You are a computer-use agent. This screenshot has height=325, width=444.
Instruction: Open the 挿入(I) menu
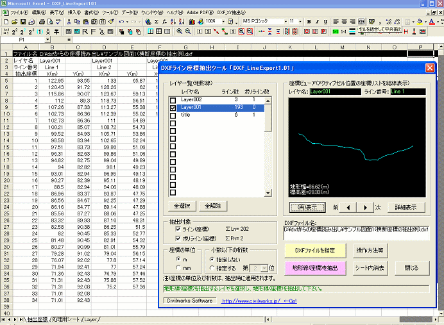point(74,13)
